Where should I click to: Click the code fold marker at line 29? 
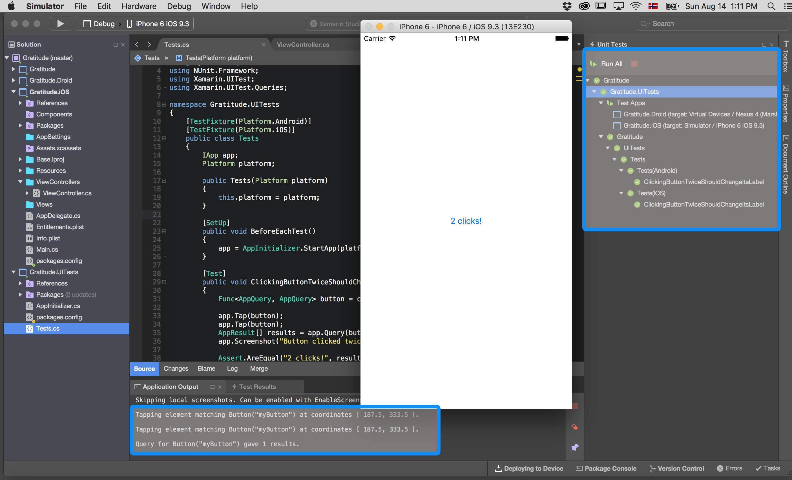point(164,282)
